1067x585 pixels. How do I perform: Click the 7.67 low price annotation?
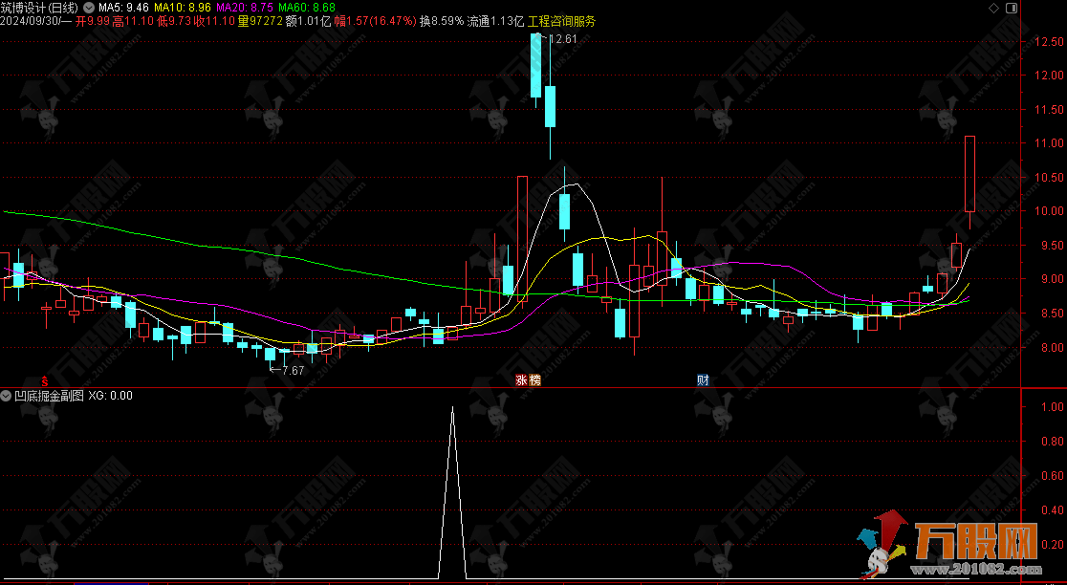[x=294, y=371]
